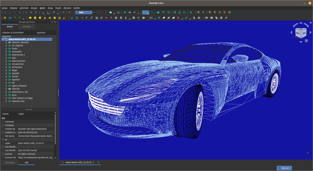Switch to the Görünüm property tab
313x171 pixels.
(x=10, y=162)
